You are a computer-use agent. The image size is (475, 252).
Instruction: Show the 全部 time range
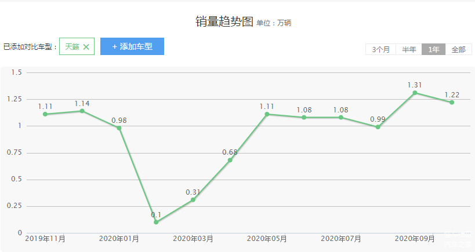click(458, 50)
